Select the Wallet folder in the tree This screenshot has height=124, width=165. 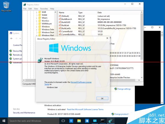coord(44,15)
